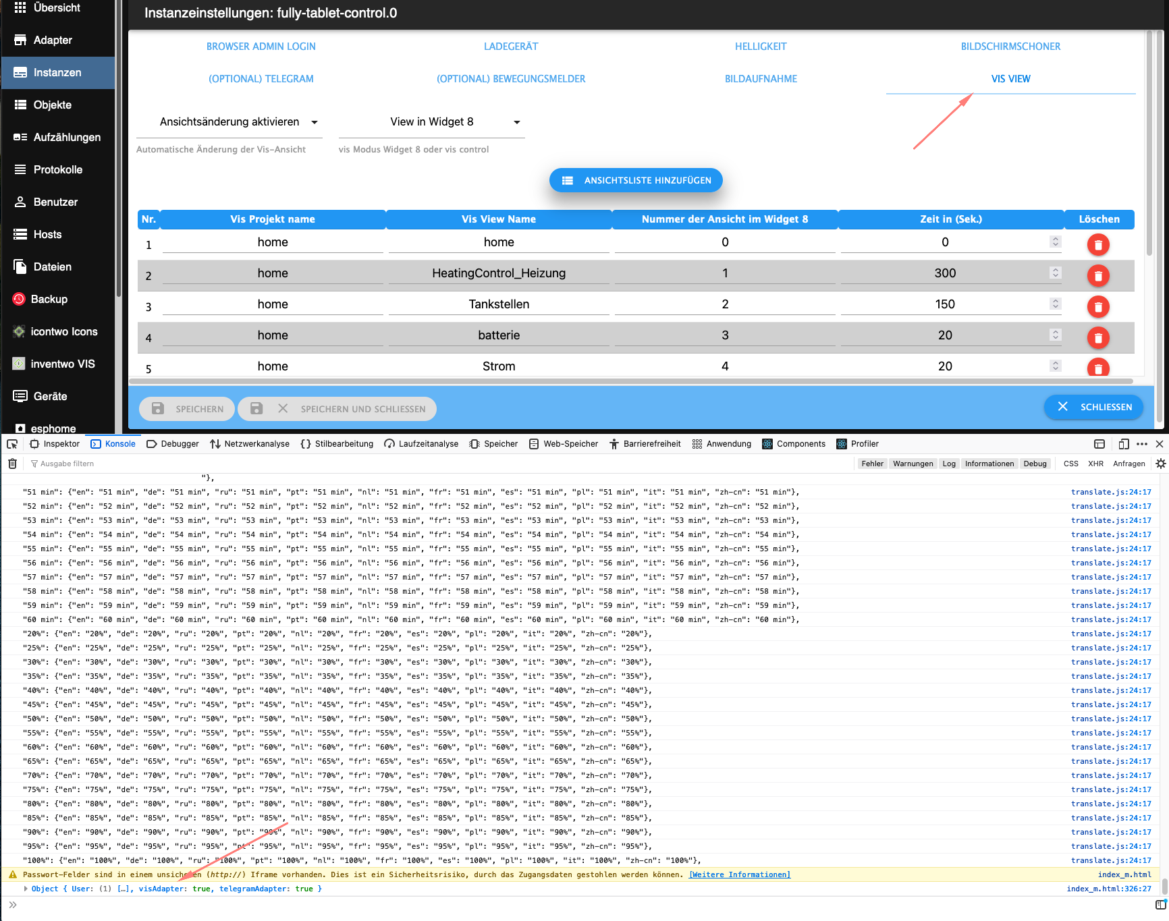This screenshot has width=1169, height=921.
Task: Open Geräte page
Action: click(x=57, y=396)
